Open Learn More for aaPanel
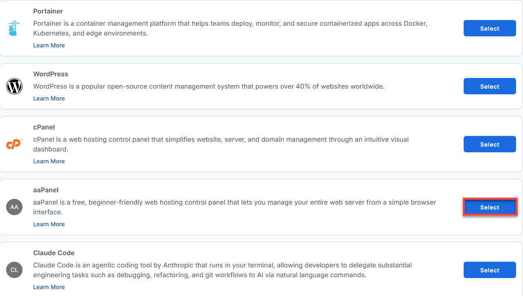This screenshot has width=523, height=296. (x=49, y=224)
